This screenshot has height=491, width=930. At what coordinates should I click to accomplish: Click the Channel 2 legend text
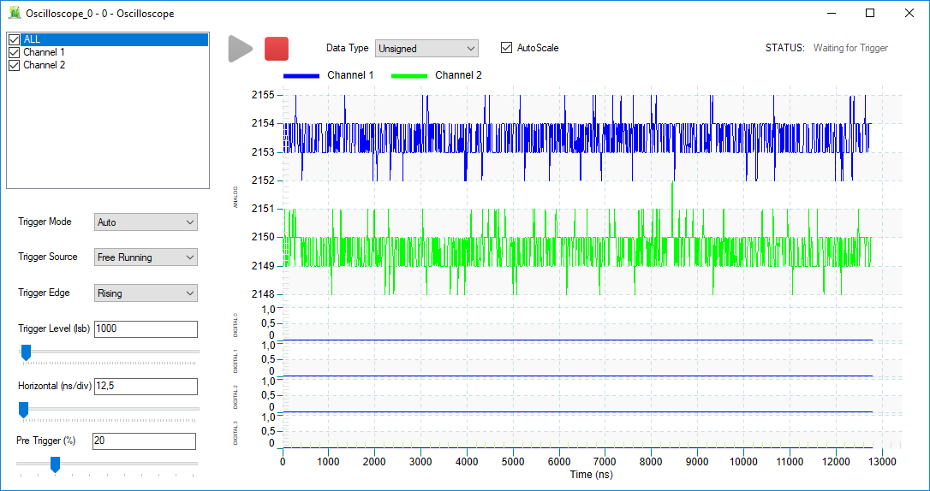(x=458, y=75)
